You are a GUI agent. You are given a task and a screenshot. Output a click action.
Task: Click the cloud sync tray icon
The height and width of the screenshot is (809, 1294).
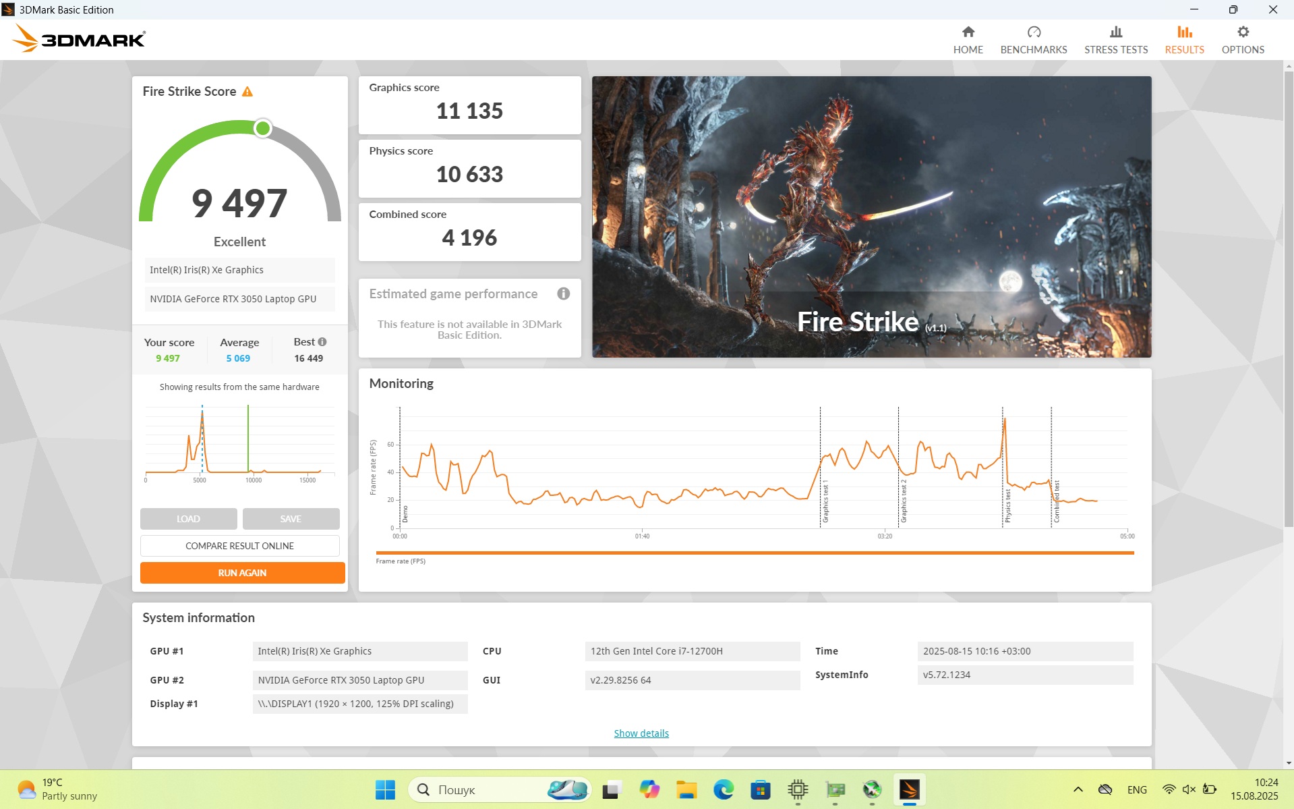pos(1105,789)
